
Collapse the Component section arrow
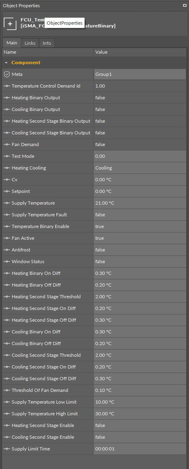[6, 63]
